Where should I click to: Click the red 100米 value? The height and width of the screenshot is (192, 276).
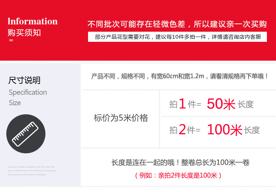[x=225, y=130]
